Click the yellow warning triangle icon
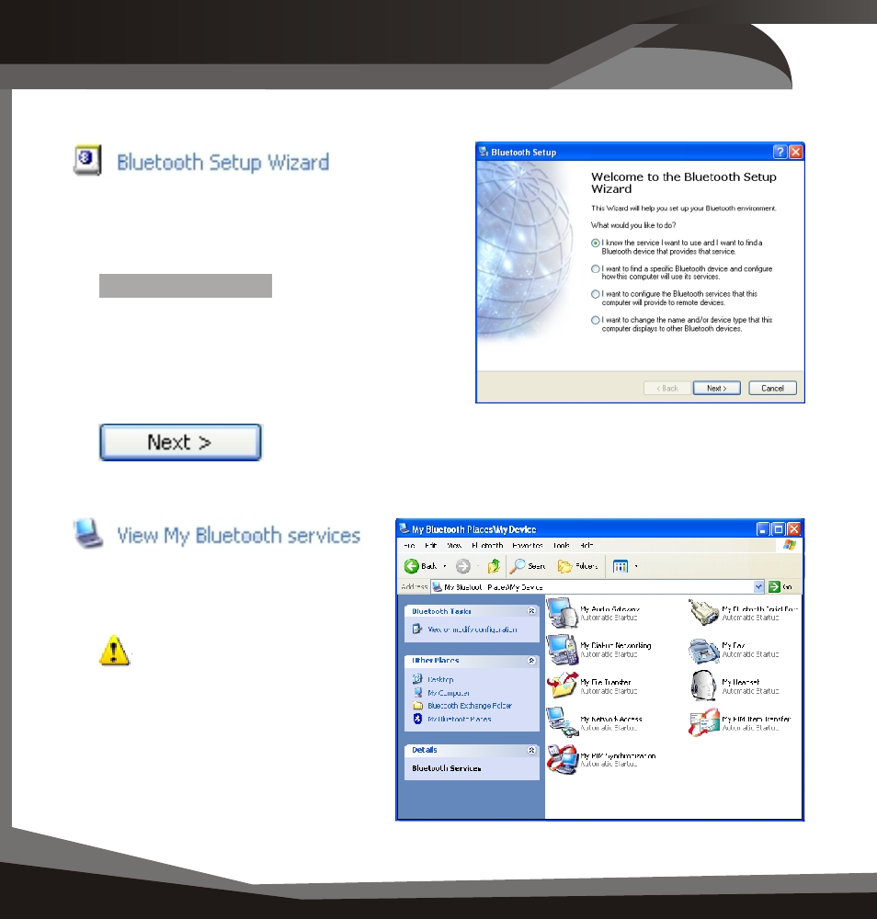This screenshot has height=919, width=877. [x=114, y=650]
